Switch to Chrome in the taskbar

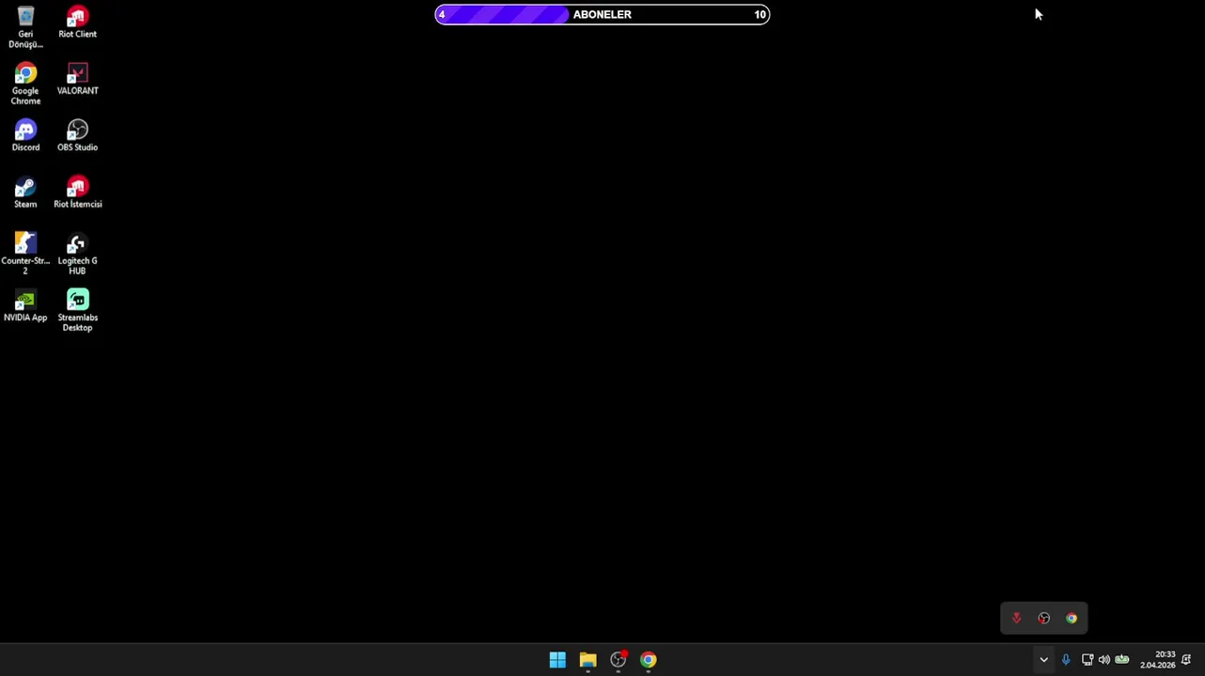click(x=649, y=660)
